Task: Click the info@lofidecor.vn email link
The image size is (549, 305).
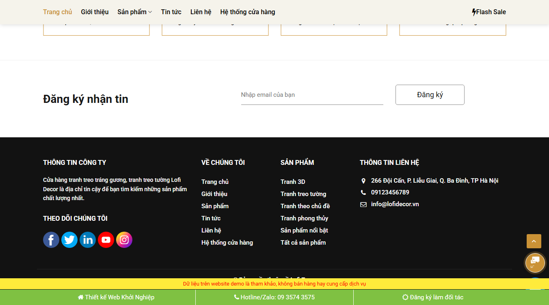Action: (395, 204)
